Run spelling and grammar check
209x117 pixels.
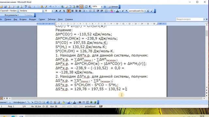(x=26, y=6)
